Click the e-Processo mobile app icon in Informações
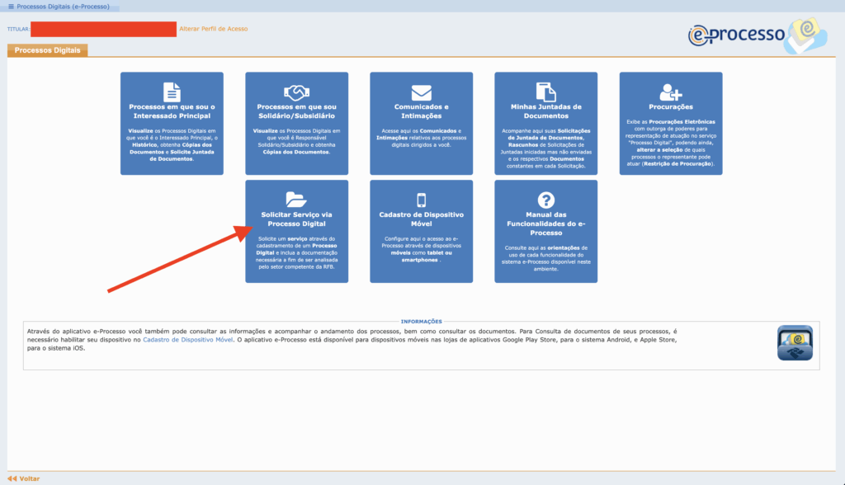Image resolution: width=845 pixels, height=485 pixels. 795,343
